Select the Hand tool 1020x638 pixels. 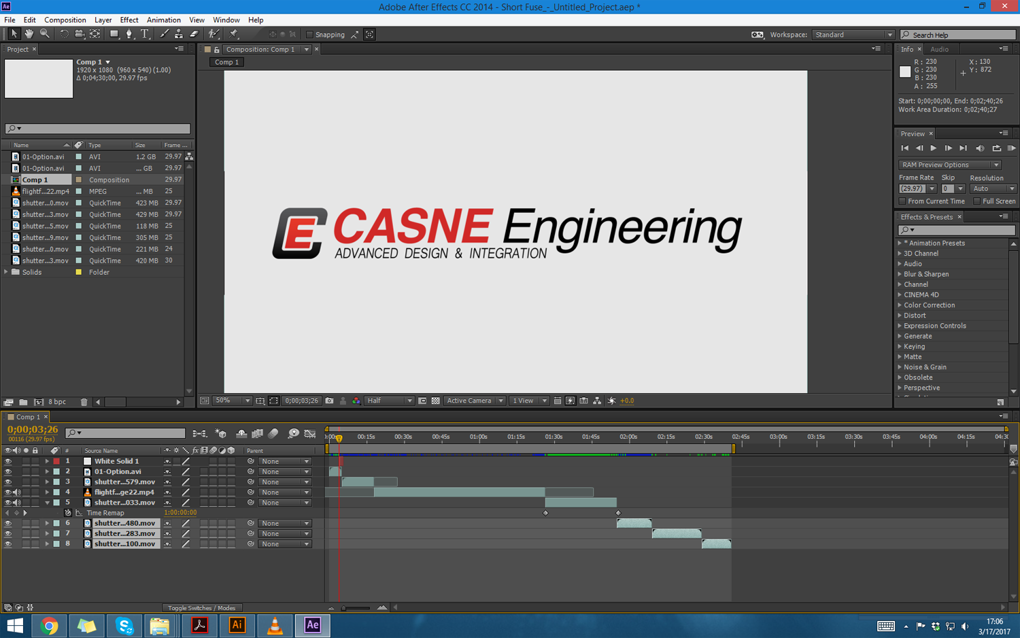[29, 34]
